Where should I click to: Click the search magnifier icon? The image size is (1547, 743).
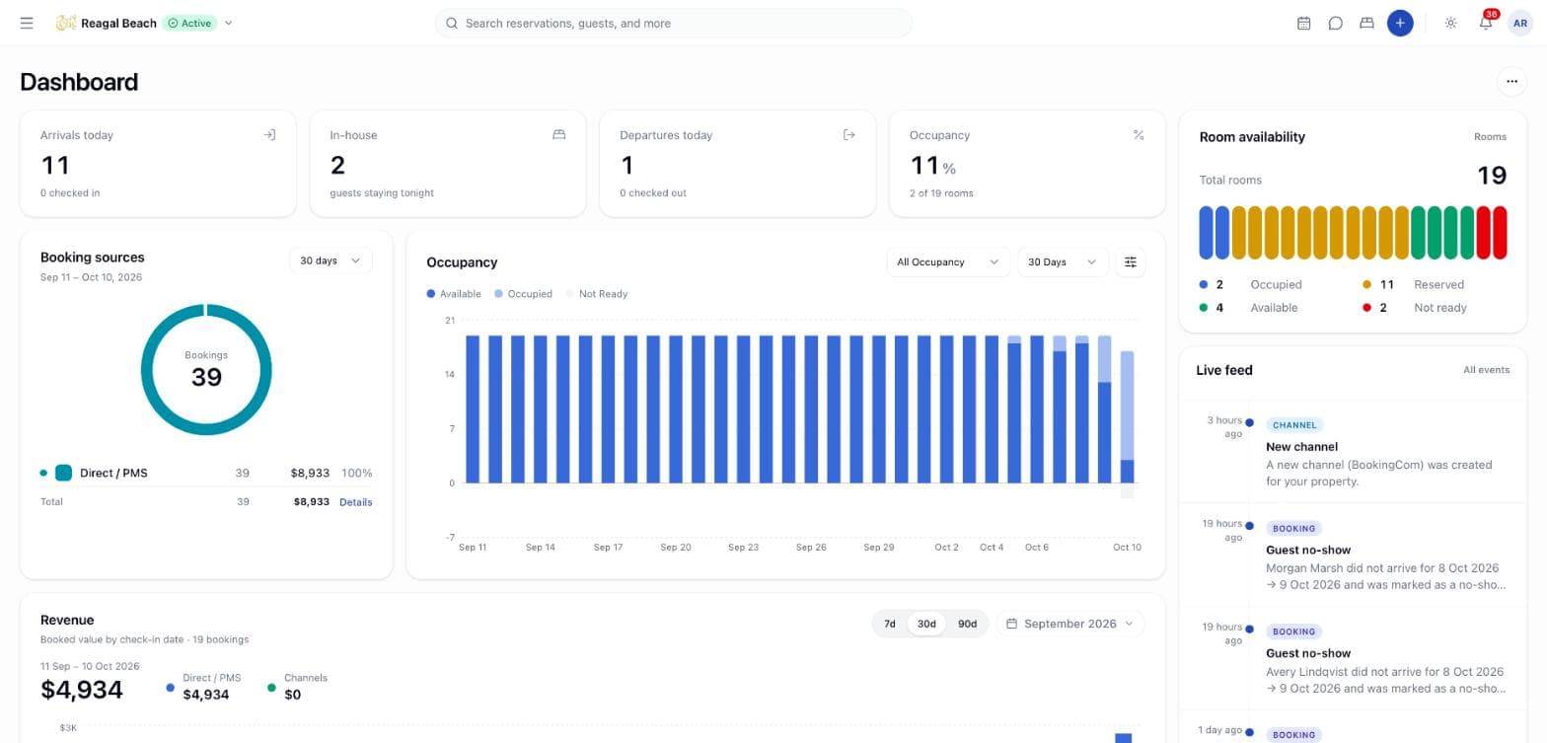pyautogui.click(x=452, y=23)
